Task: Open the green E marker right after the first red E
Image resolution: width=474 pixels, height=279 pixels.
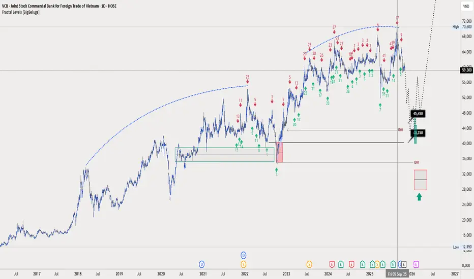Action: click(x=341, y=264)
